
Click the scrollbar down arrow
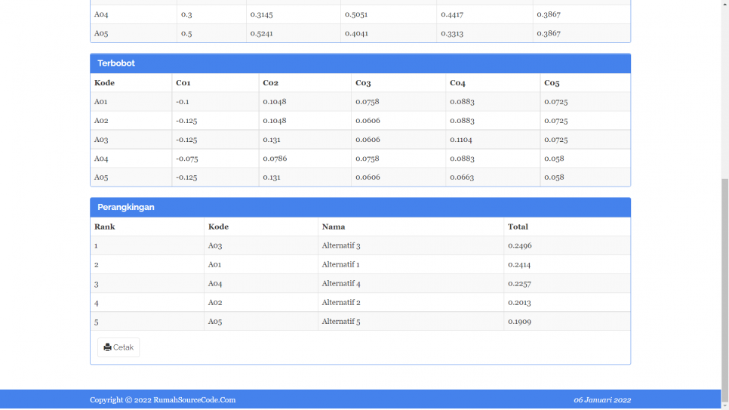(724, 405)
